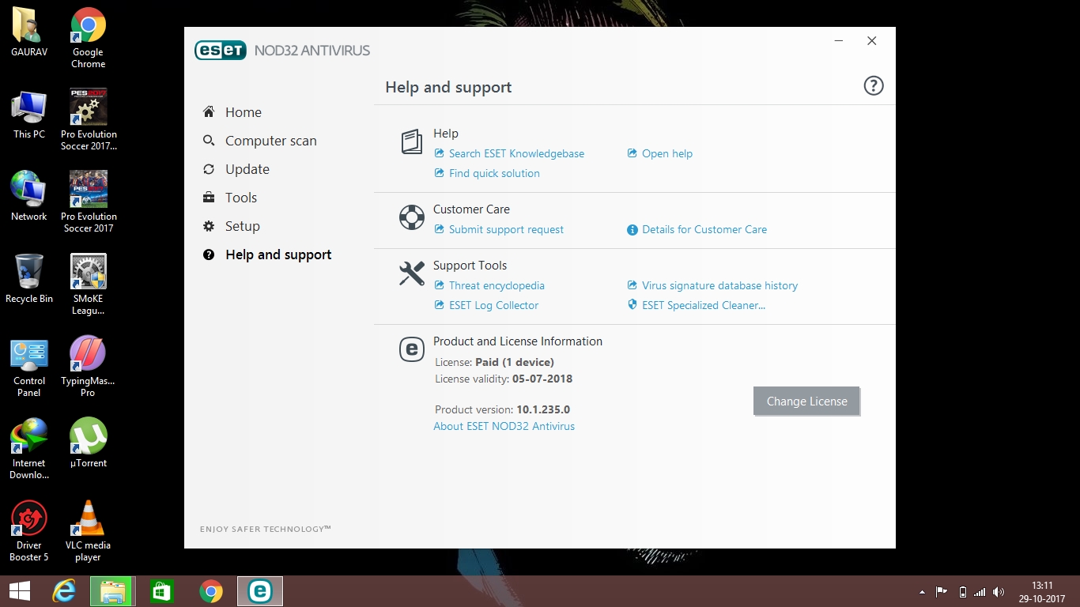
Task: Click the ESET taskbar icon
Action: click(x=259, y=591)
